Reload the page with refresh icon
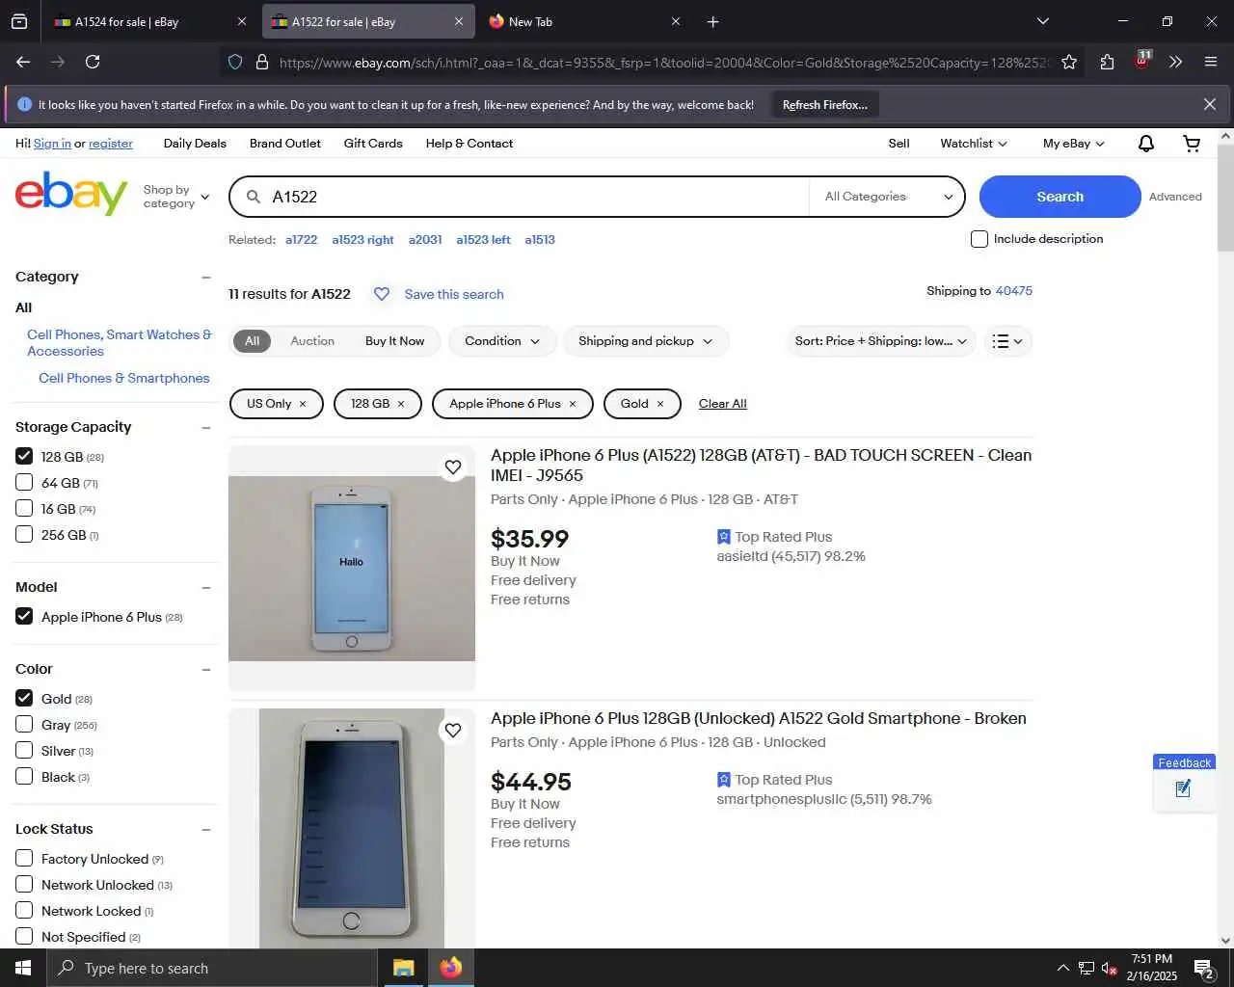 93,62
